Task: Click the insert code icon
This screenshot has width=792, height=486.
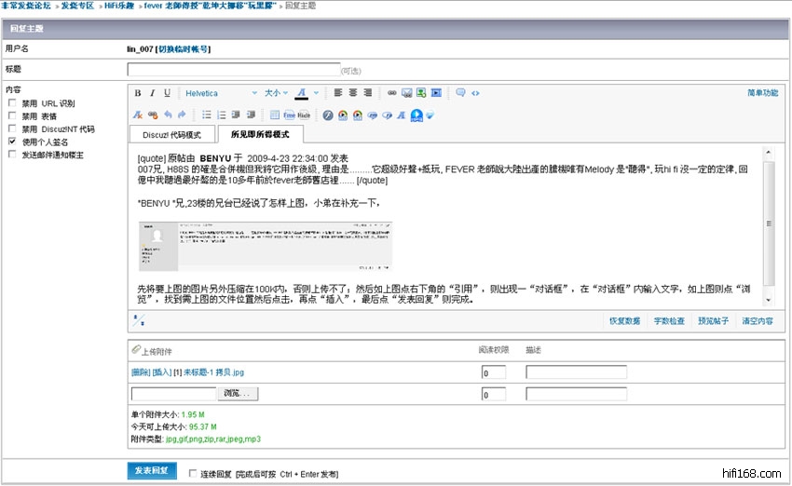Action: (x=475, y=93)
